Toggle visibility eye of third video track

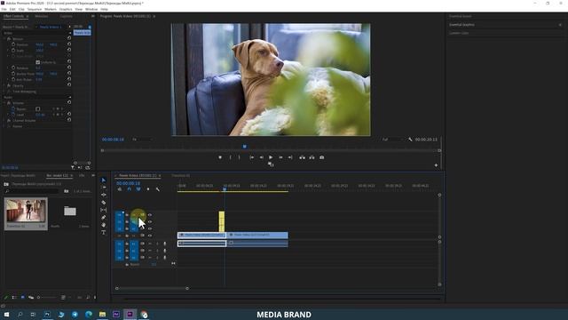150,228
